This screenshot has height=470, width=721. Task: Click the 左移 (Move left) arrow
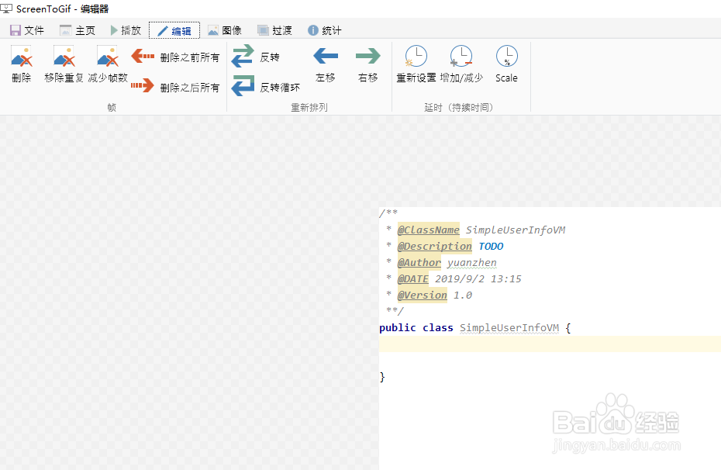coord(325,66)
